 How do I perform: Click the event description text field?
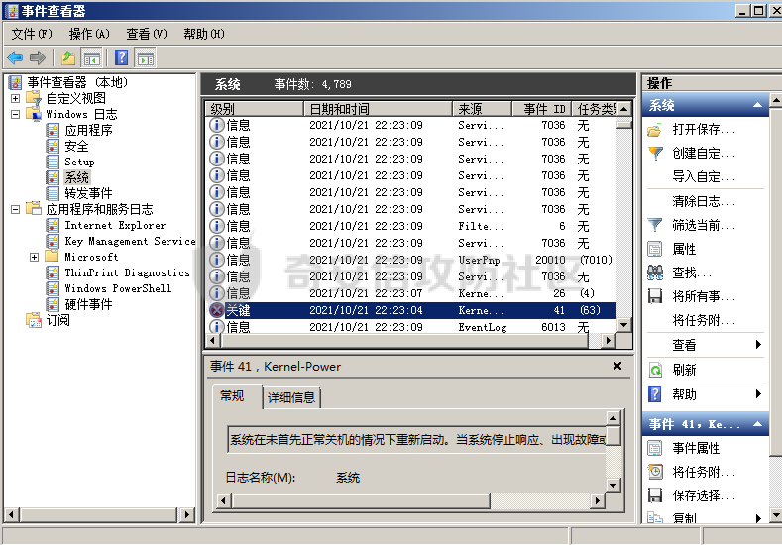(x=417, y=439)
